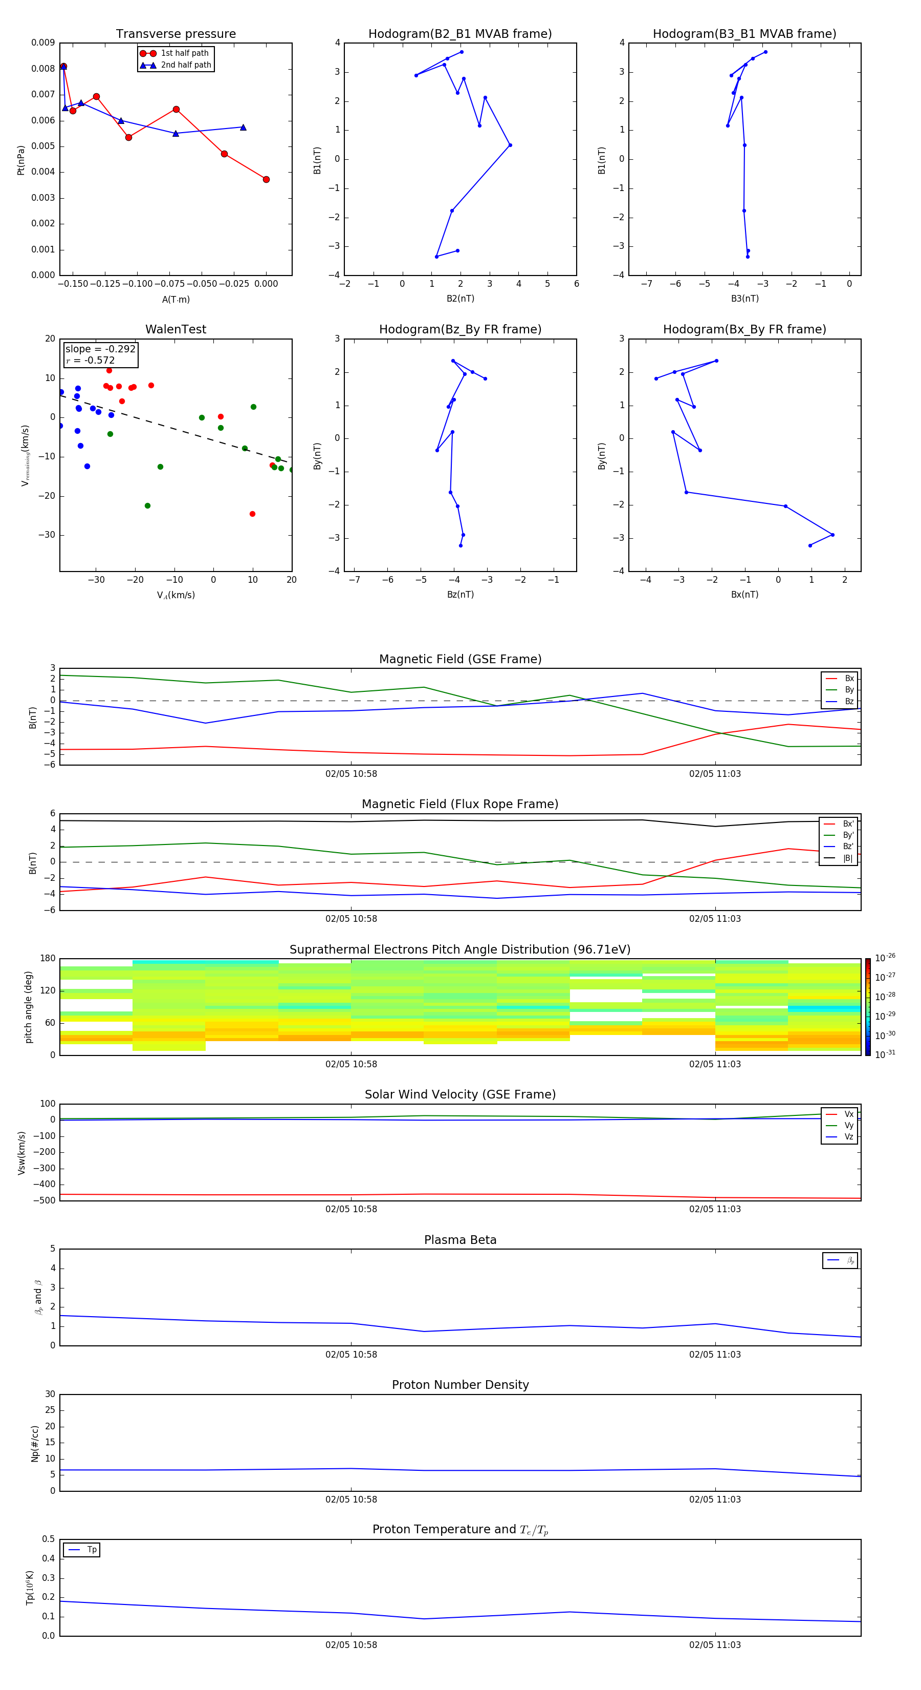Click 'pitch angle (deg)' y-axis label
This screenshot has width=921, height=1690.
(x=28, y=1007)
